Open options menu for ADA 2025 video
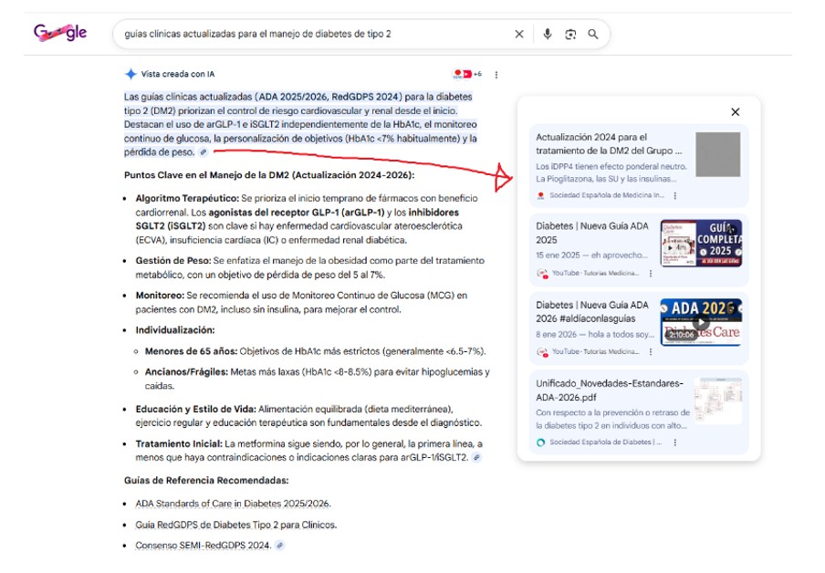 click(x=650, y=274)
